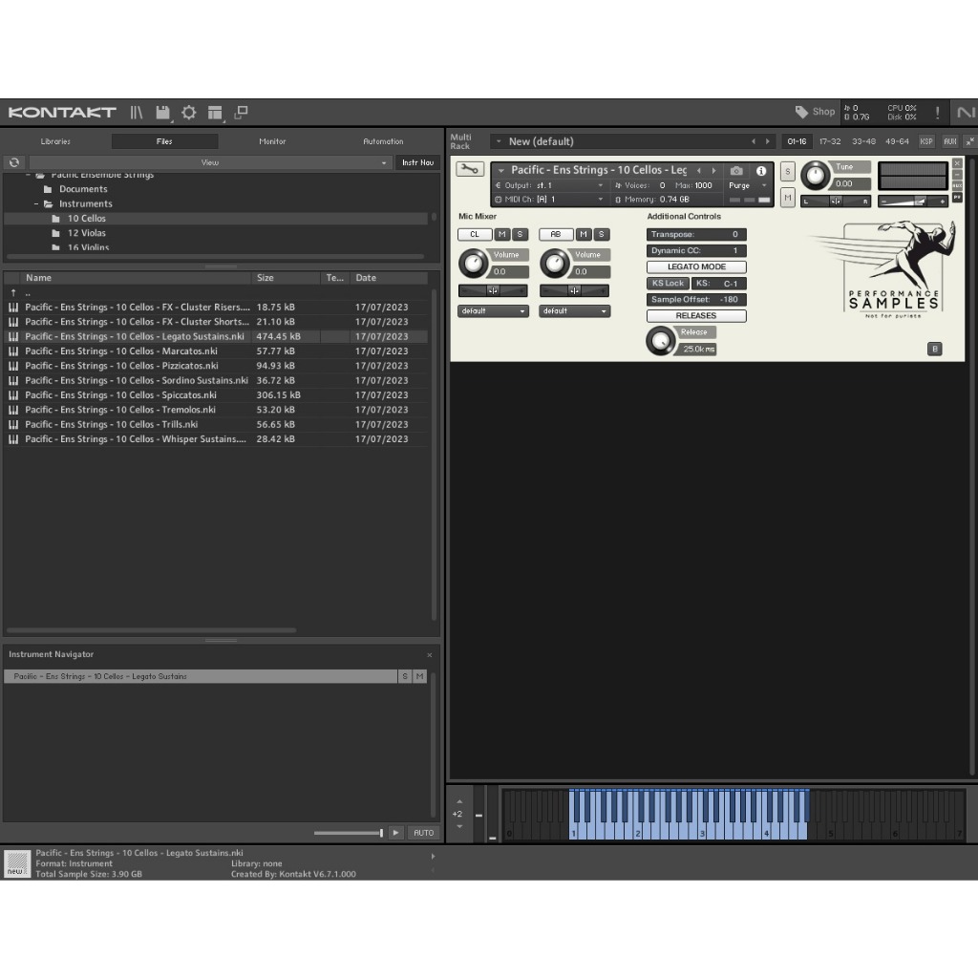This screenshot has width=978, height=978.
Task: Click the B button below the logo
Action: (x=934, y=349)
